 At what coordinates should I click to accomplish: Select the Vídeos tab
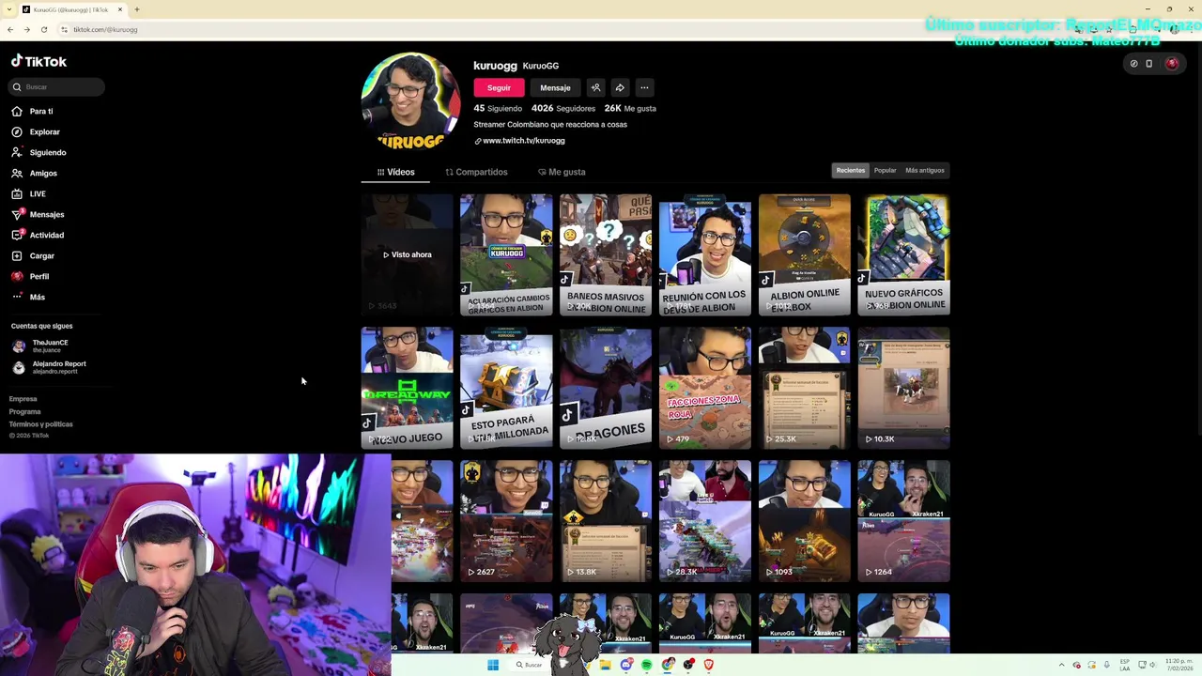click(395, 172)
